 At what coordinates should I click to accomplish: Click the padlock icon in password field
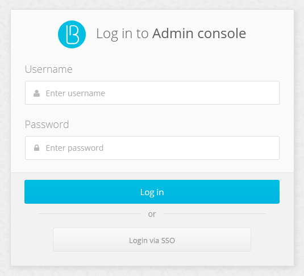36,148
